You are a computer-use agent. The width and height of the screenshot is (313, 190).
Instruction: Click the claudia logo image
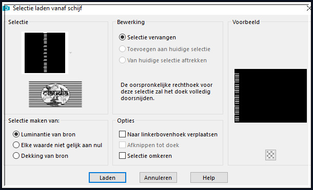click(55, 94)
